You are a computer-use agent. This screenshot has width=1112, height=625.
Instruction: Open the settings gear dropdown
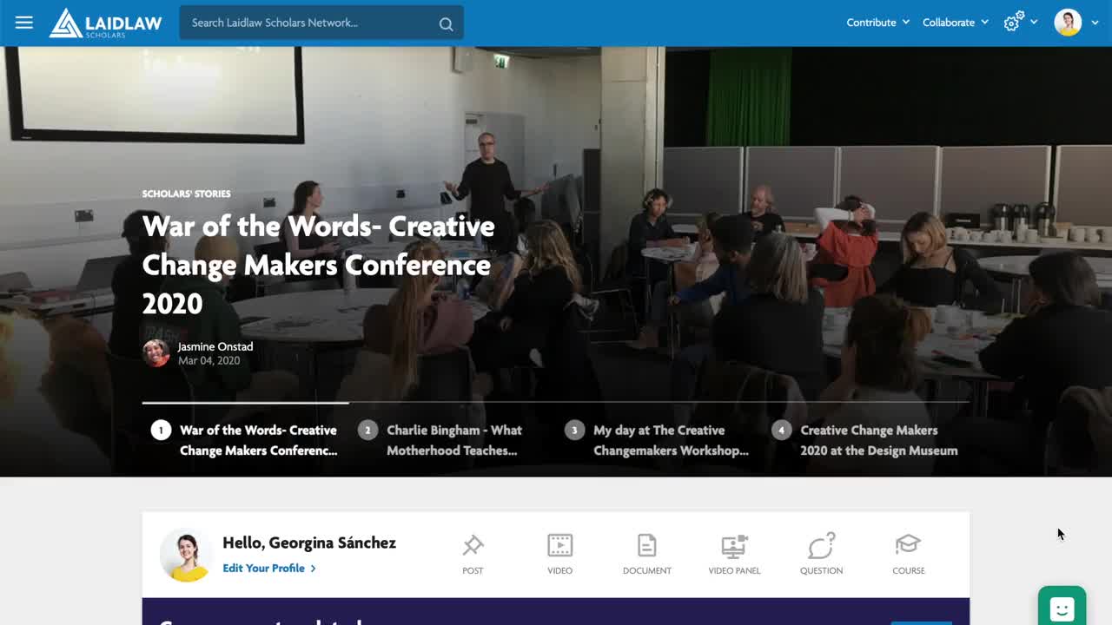1020,23
